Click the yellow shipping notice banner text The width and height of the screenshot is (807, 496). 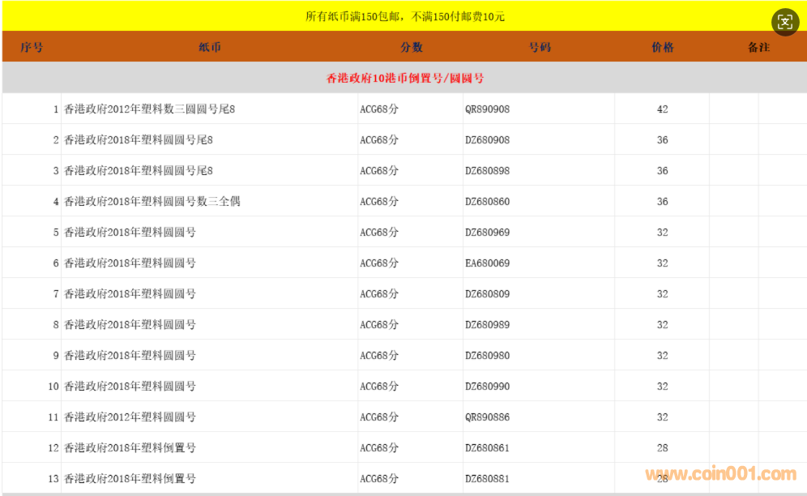pos(404,16)
